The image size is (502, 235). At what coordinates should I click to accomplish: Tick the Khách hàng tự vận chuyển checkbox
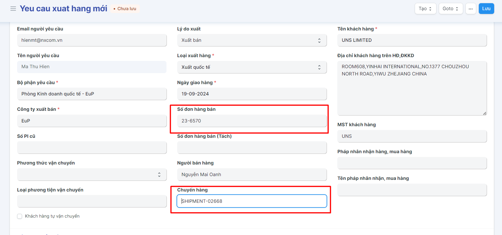point(20,216)
